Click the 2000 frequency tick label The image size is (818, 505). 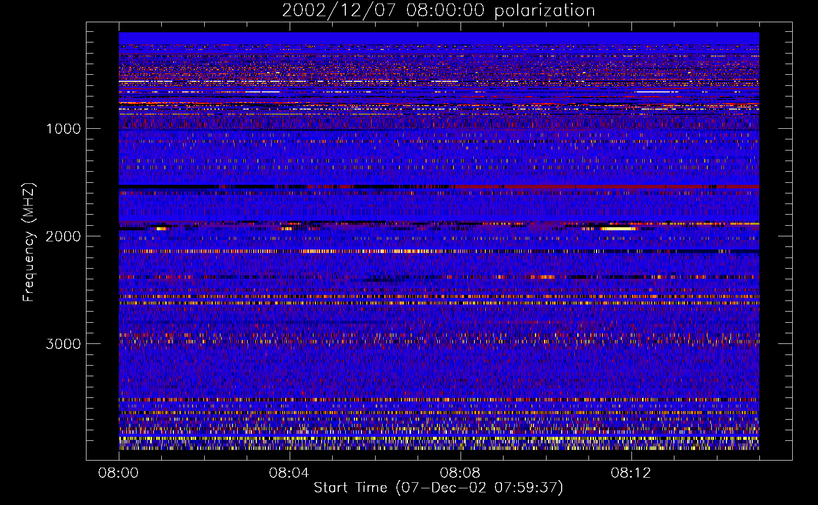tap(63, 236)
